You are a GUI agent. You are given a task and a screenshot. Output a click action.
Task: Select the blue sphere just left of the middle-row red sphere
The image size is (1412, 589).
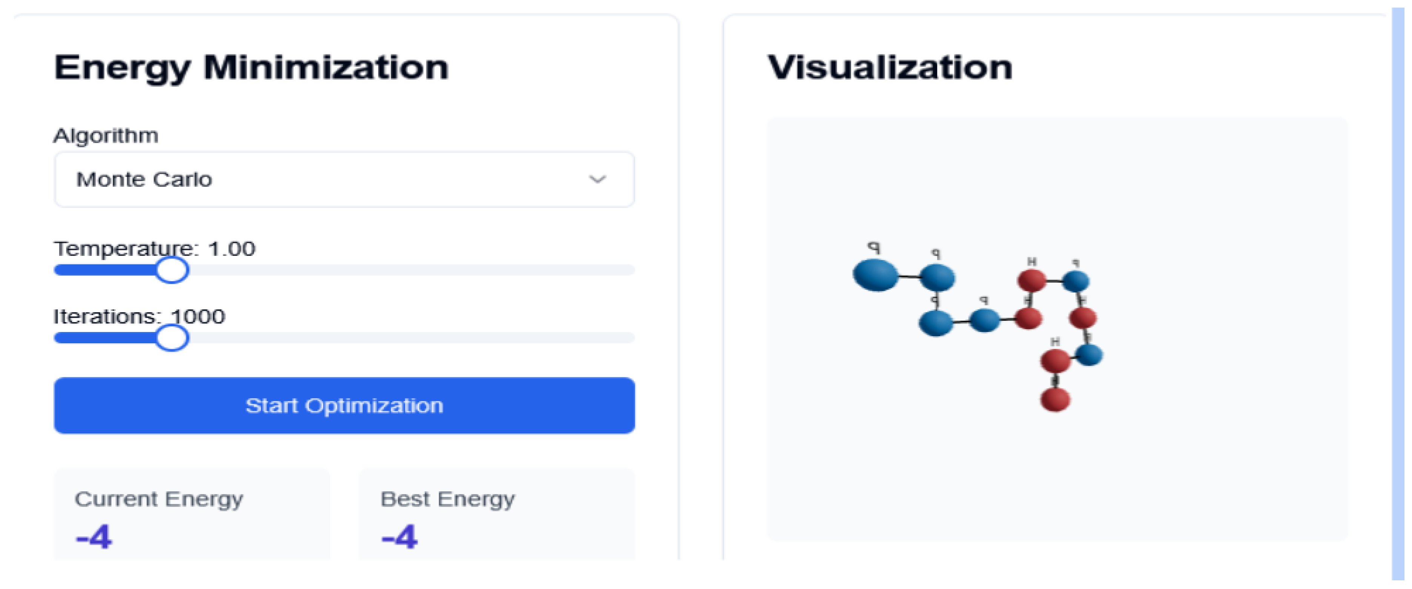pyautogui.click(x=985, y=320)
